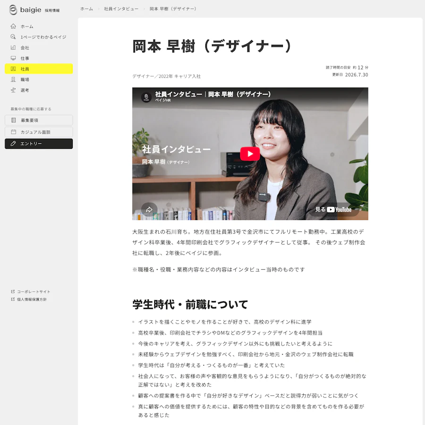The image size is (425, 425).
Task: Open the 社員 menu item
Action: 39,69
